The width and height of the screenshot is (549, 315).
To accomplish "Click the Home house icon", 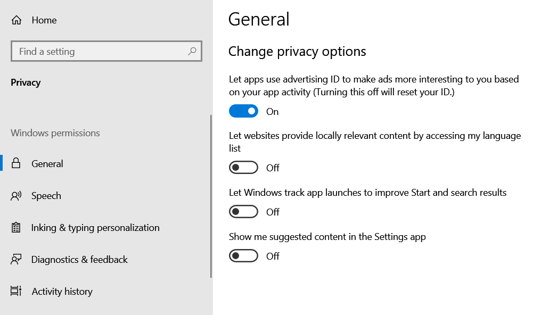I will [x=17, y=20].
